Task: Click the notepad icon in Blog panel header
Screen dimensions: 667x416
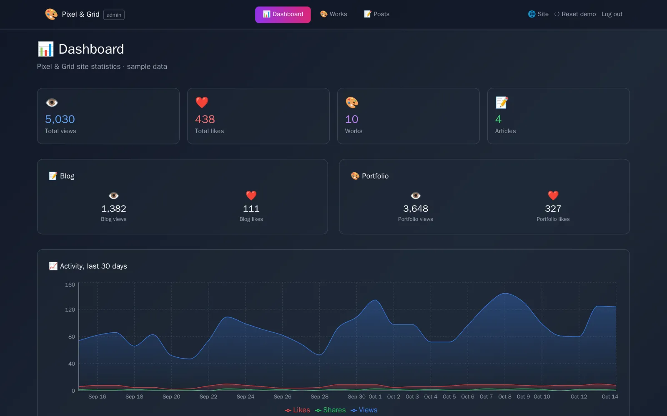Action: click(x=53, y=176)
